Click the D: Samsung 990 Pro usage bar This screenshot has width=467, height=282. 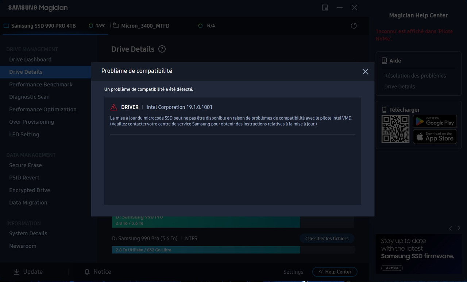tap(233, 250)
